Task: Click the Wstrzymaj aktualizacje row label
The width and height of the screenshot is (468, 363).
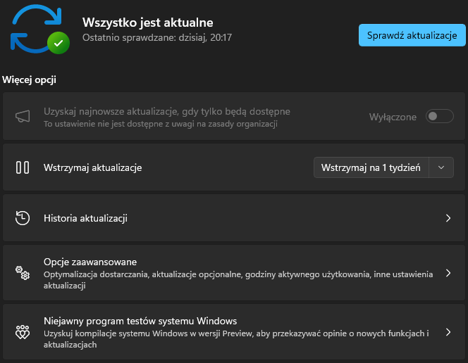Action: point(93,167)
